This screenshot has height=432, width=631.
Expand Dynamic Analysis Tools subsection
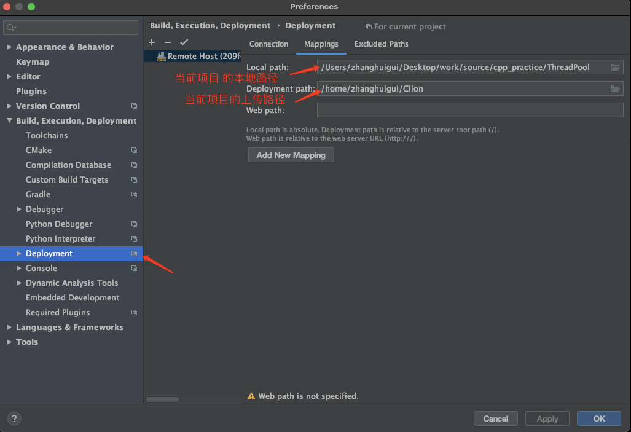coord(18,283)
